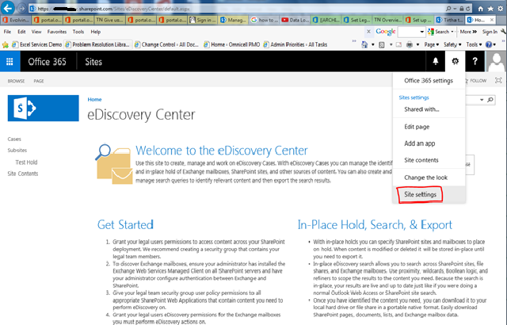Screen dimensions: 507x325
Task: Click the lock security icon
Action: [x=462, y=9]
